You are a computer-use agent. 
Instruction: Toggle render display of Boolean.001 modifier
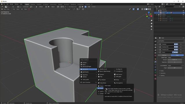tap(177, 47)
